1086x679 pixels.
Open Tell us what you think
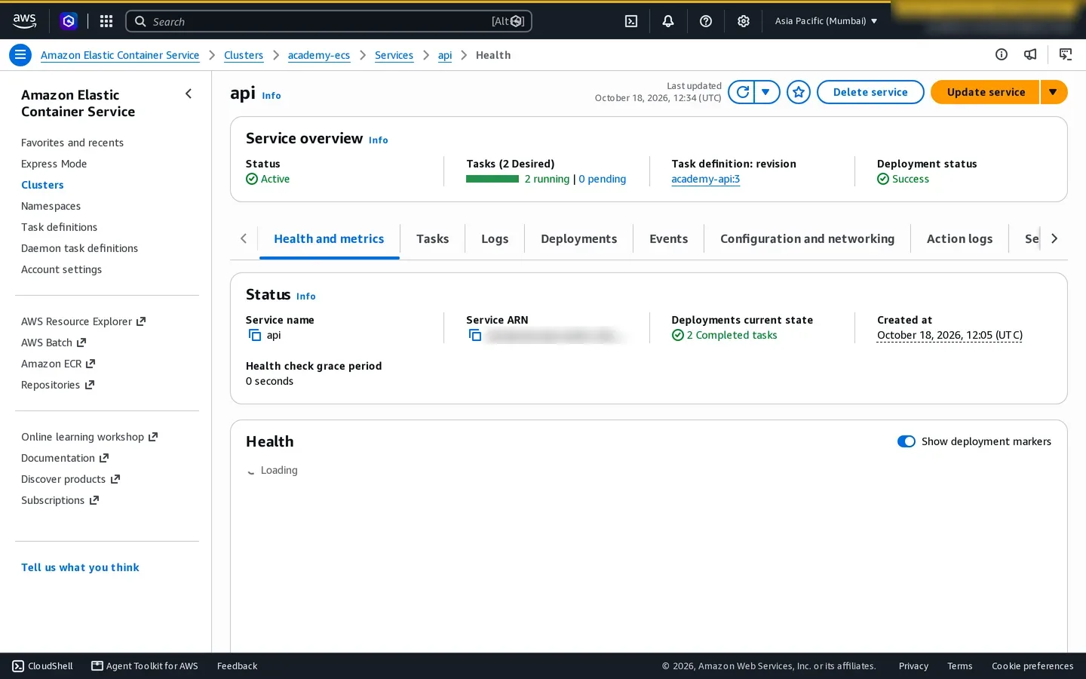[x=80, y=567]
